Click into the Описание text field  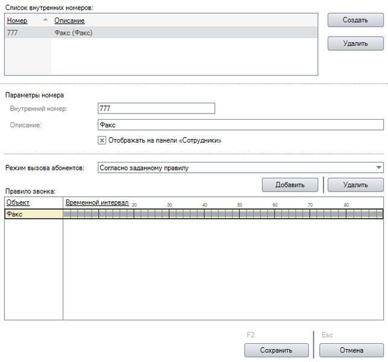241,124
